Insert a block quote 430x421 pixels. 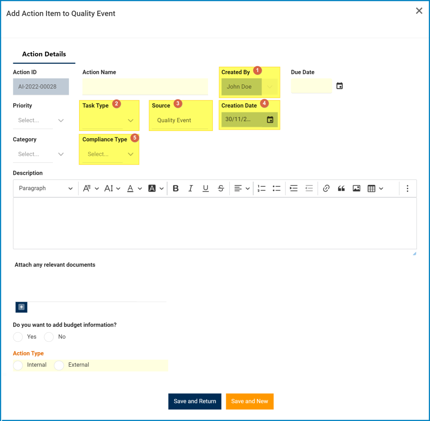(341, 189)
